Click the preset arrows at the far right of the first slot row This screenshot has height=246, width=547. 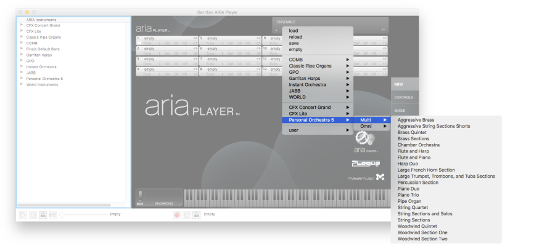click(385, 38)
